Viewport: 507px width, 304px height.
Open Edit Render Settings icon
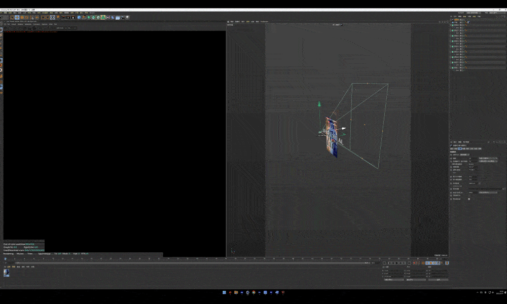pos(73,17)
